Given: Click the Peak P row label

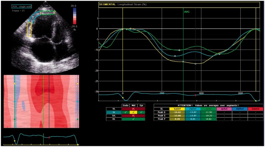Looking at the screenshot, I should (161, 119).
